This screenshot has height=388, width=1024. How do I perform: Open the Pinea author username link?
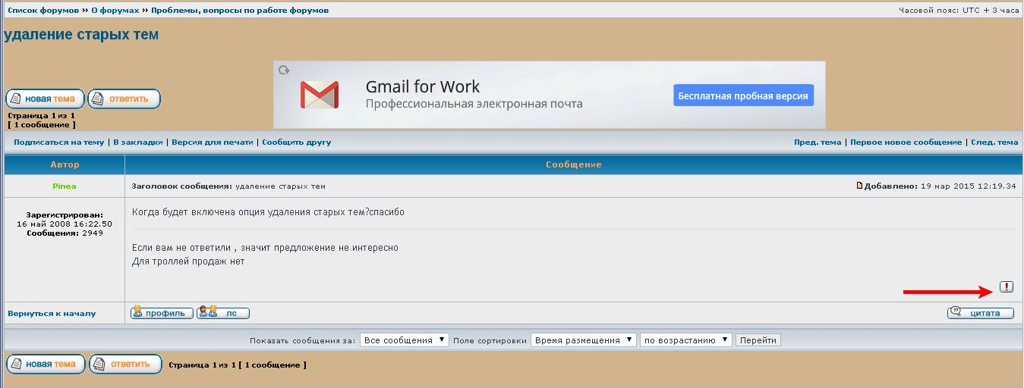(65, 186)
